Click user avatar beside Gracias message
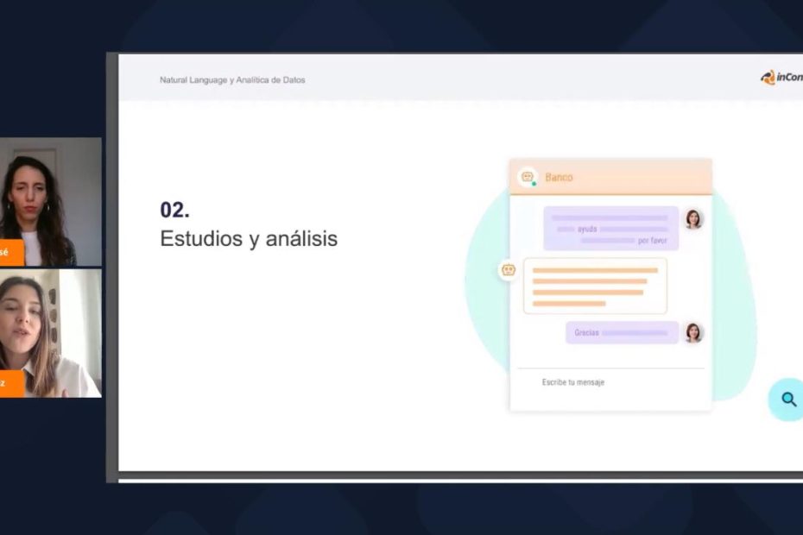 (x=693, y=332)
